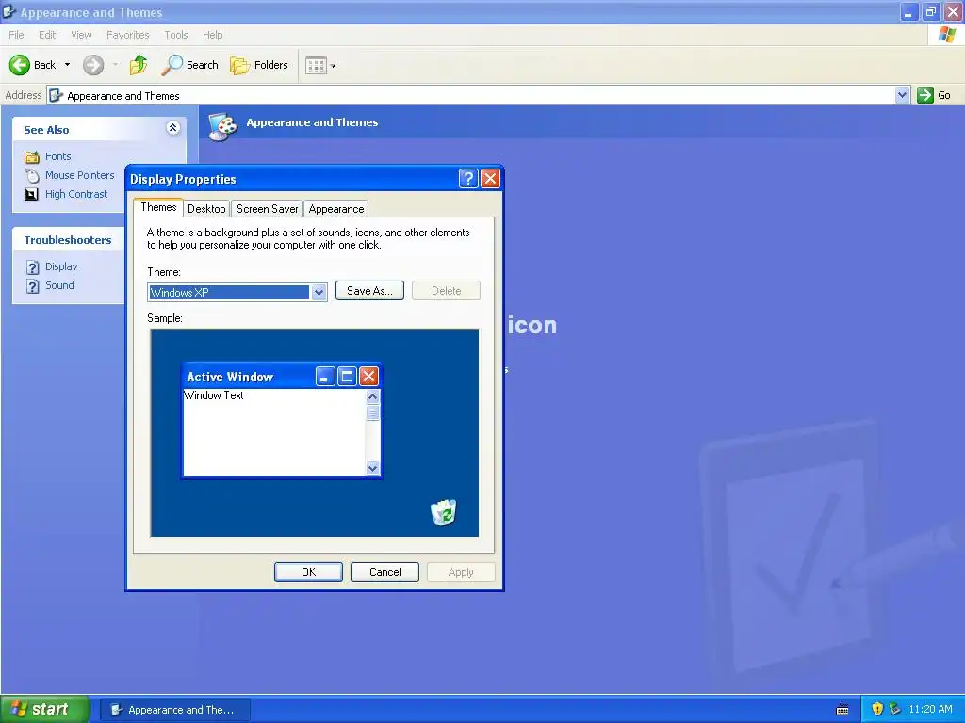Open the Favorites menu
The image size is (965, 723).
tap(128, 35)
